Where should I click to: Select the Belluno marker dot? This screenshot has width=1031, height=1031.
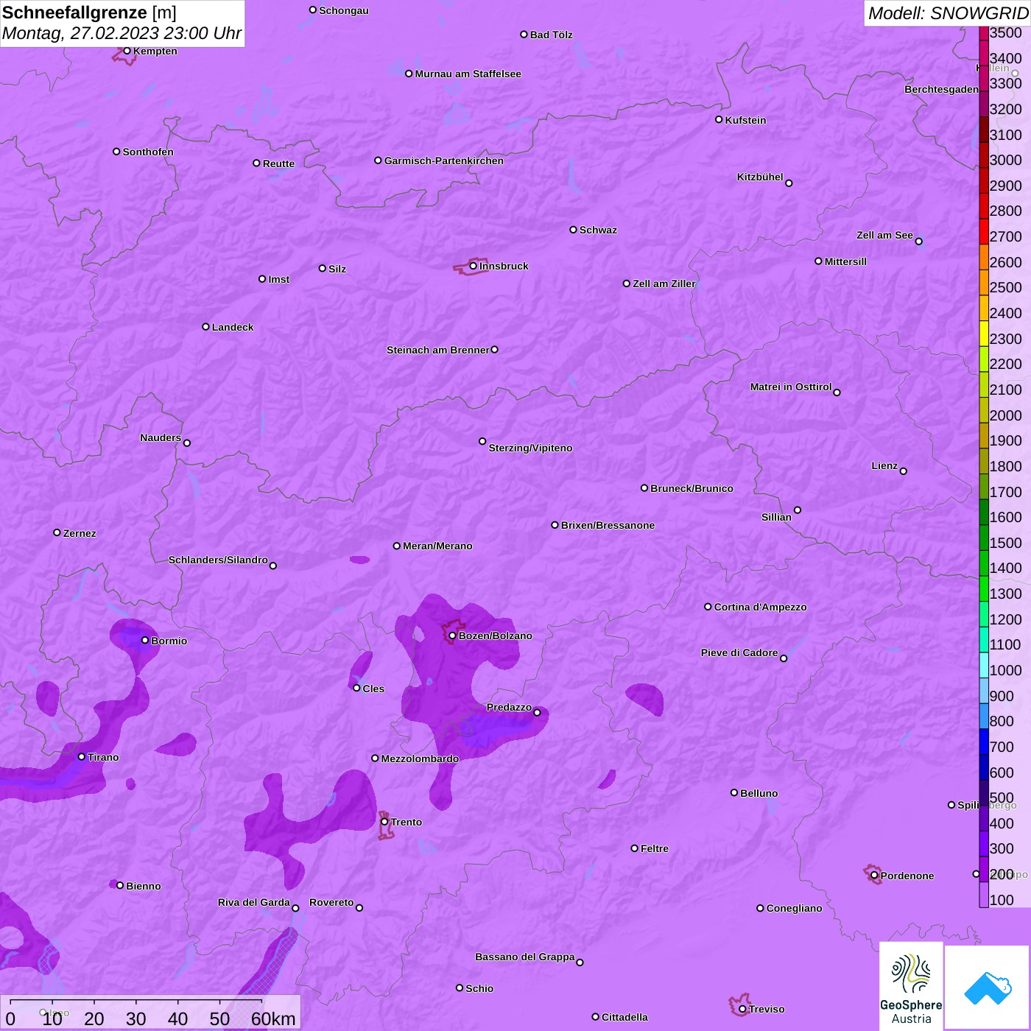click(x=734, y=792)
